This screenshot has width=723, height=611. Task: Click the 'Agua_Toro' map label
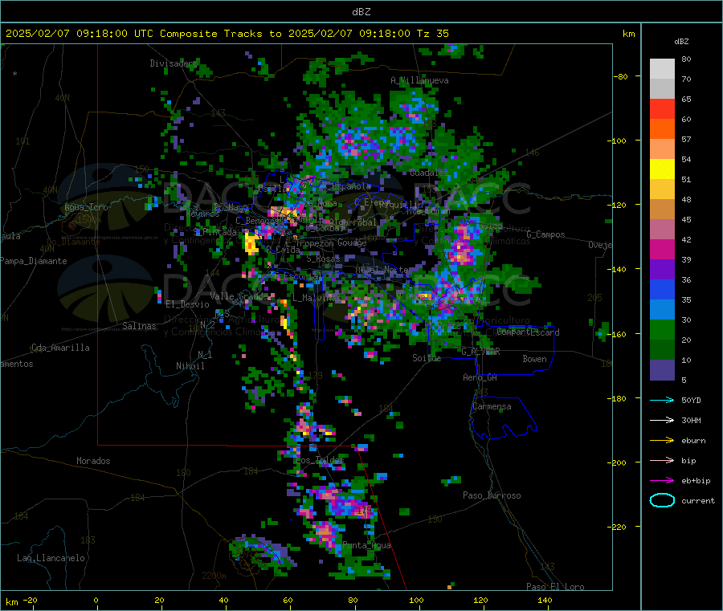click(x=86, y=207)
